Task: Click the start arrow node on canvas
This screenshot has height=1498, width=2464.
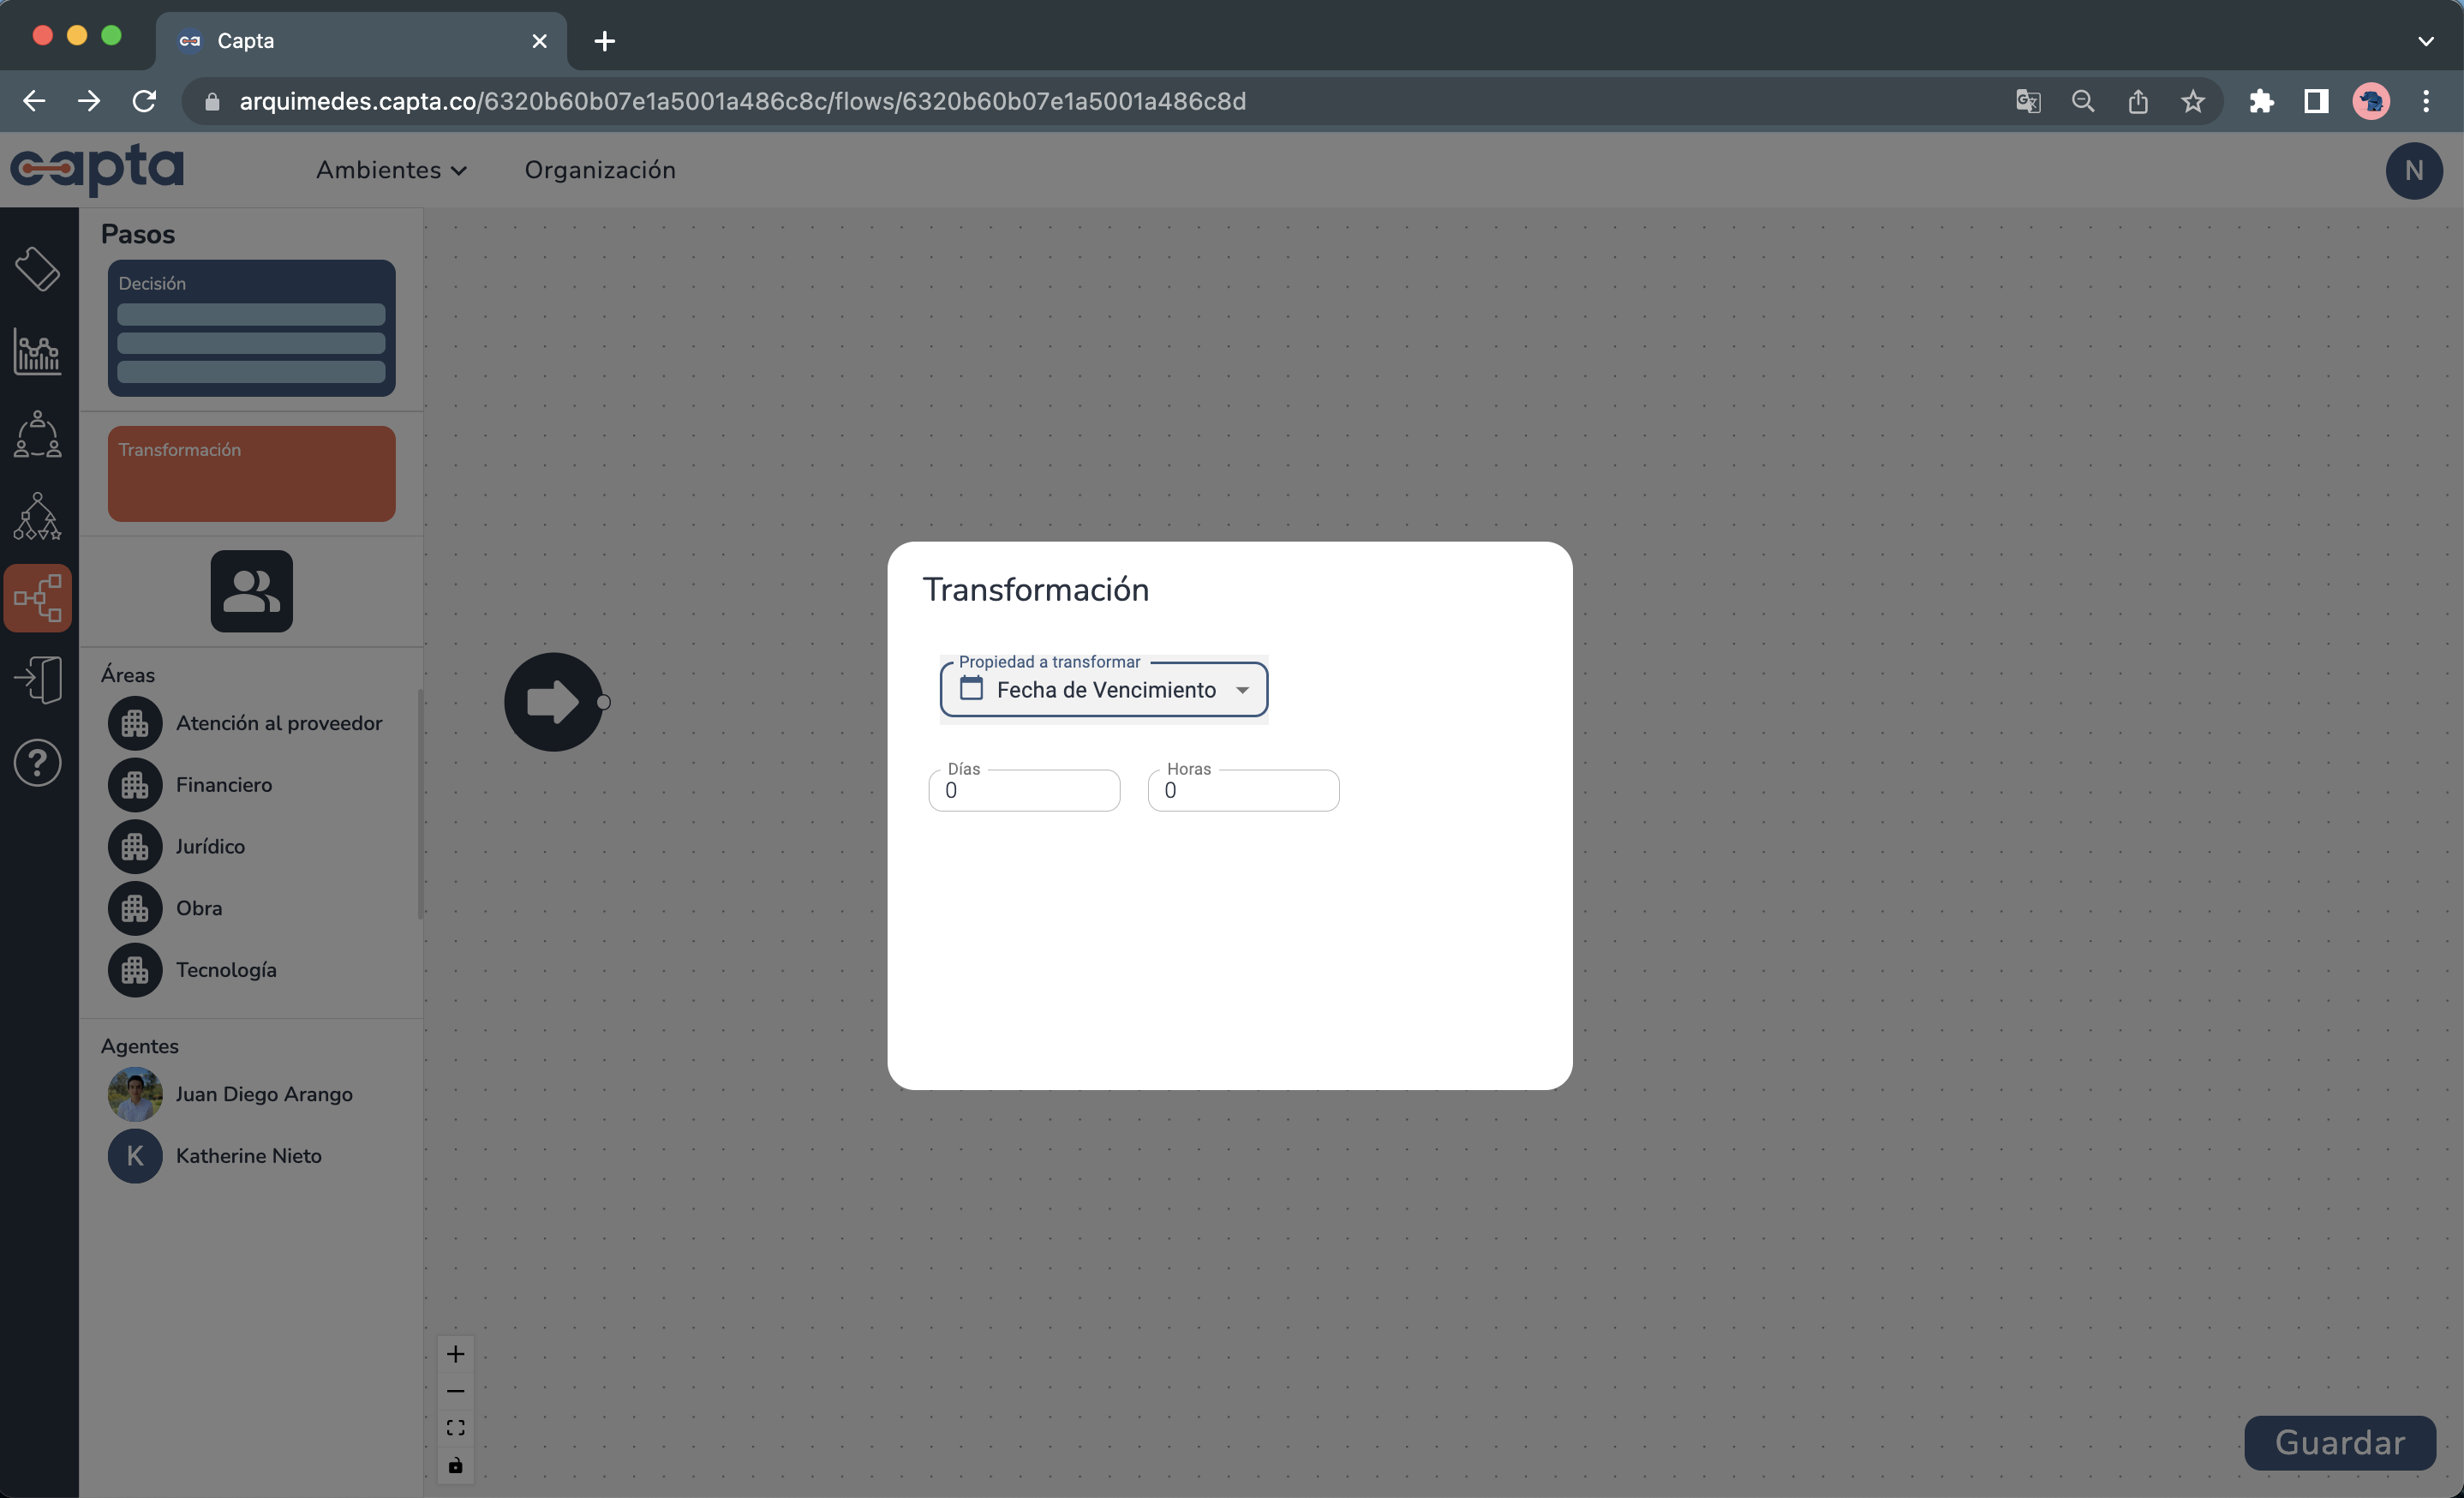Action: pos(553,702)
